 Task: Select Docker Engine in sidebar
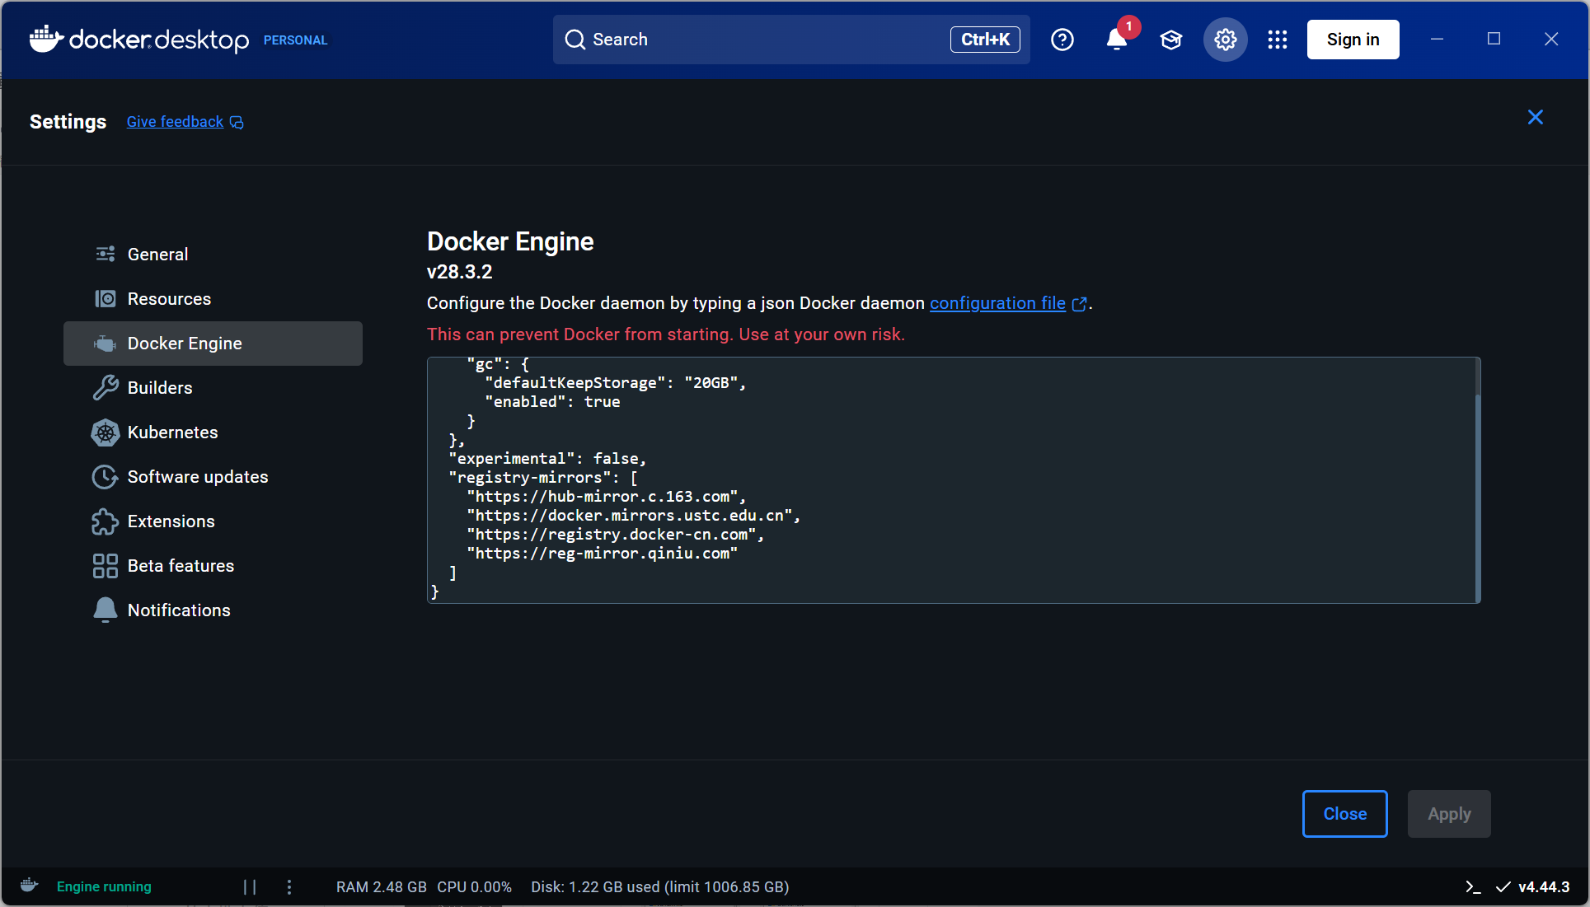[x=213, y=344]
